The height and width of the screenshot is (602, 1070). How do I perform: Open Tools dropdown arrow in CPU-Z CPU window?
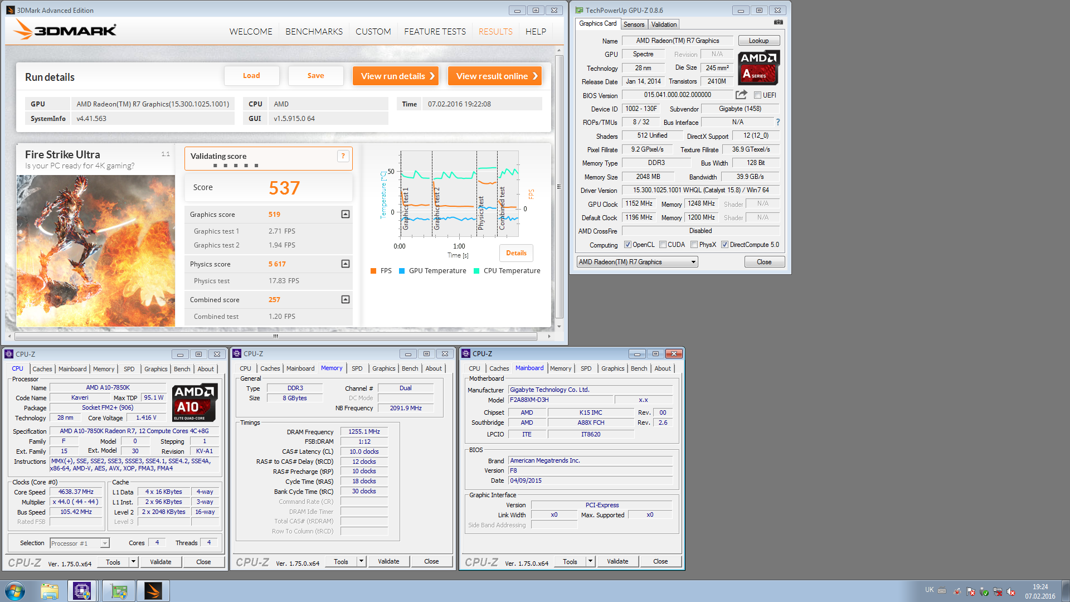click(x=133, y=562)
